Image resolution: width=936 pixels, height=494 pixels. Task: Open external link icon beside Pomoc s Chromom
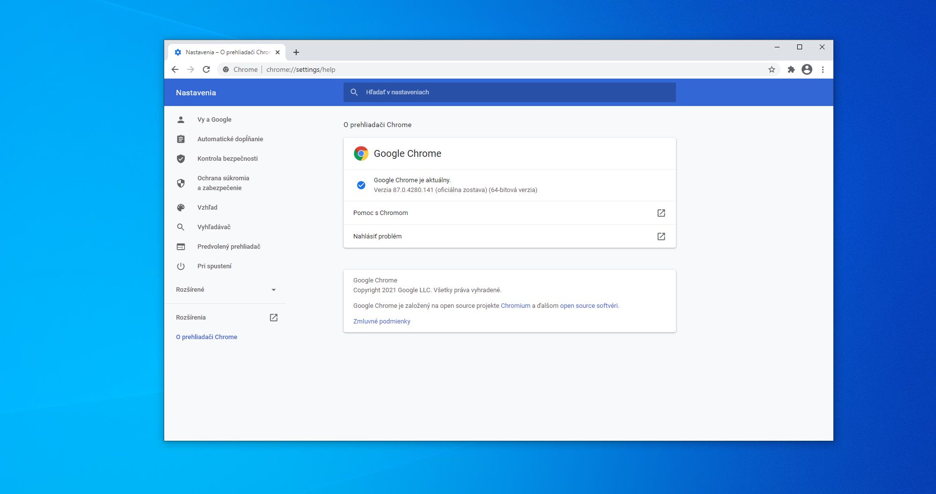click(x=661, y=213)
